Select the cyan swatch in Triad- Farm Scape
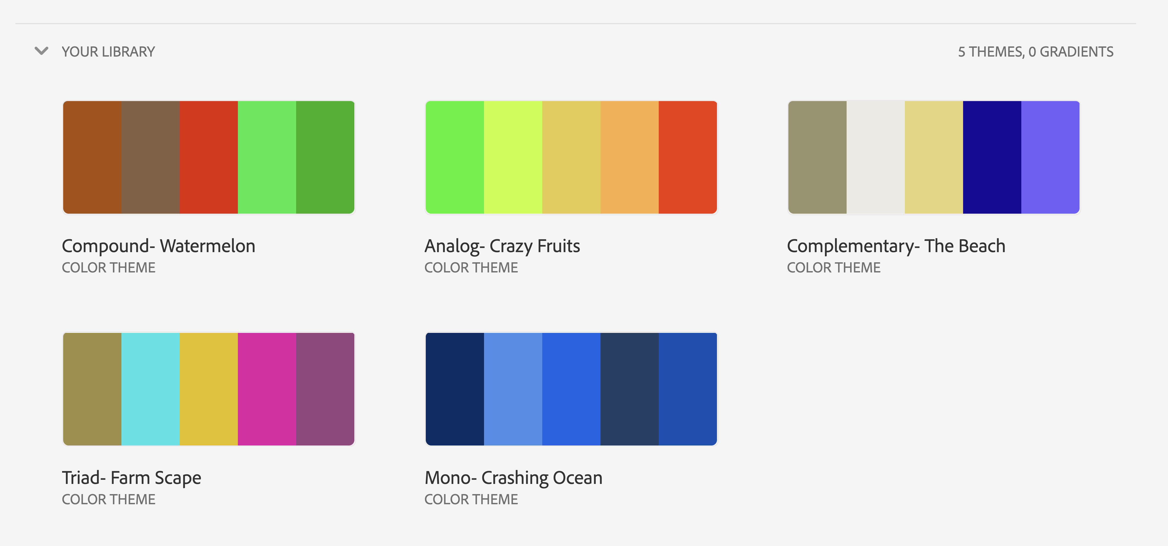 (x=151, y=389)
